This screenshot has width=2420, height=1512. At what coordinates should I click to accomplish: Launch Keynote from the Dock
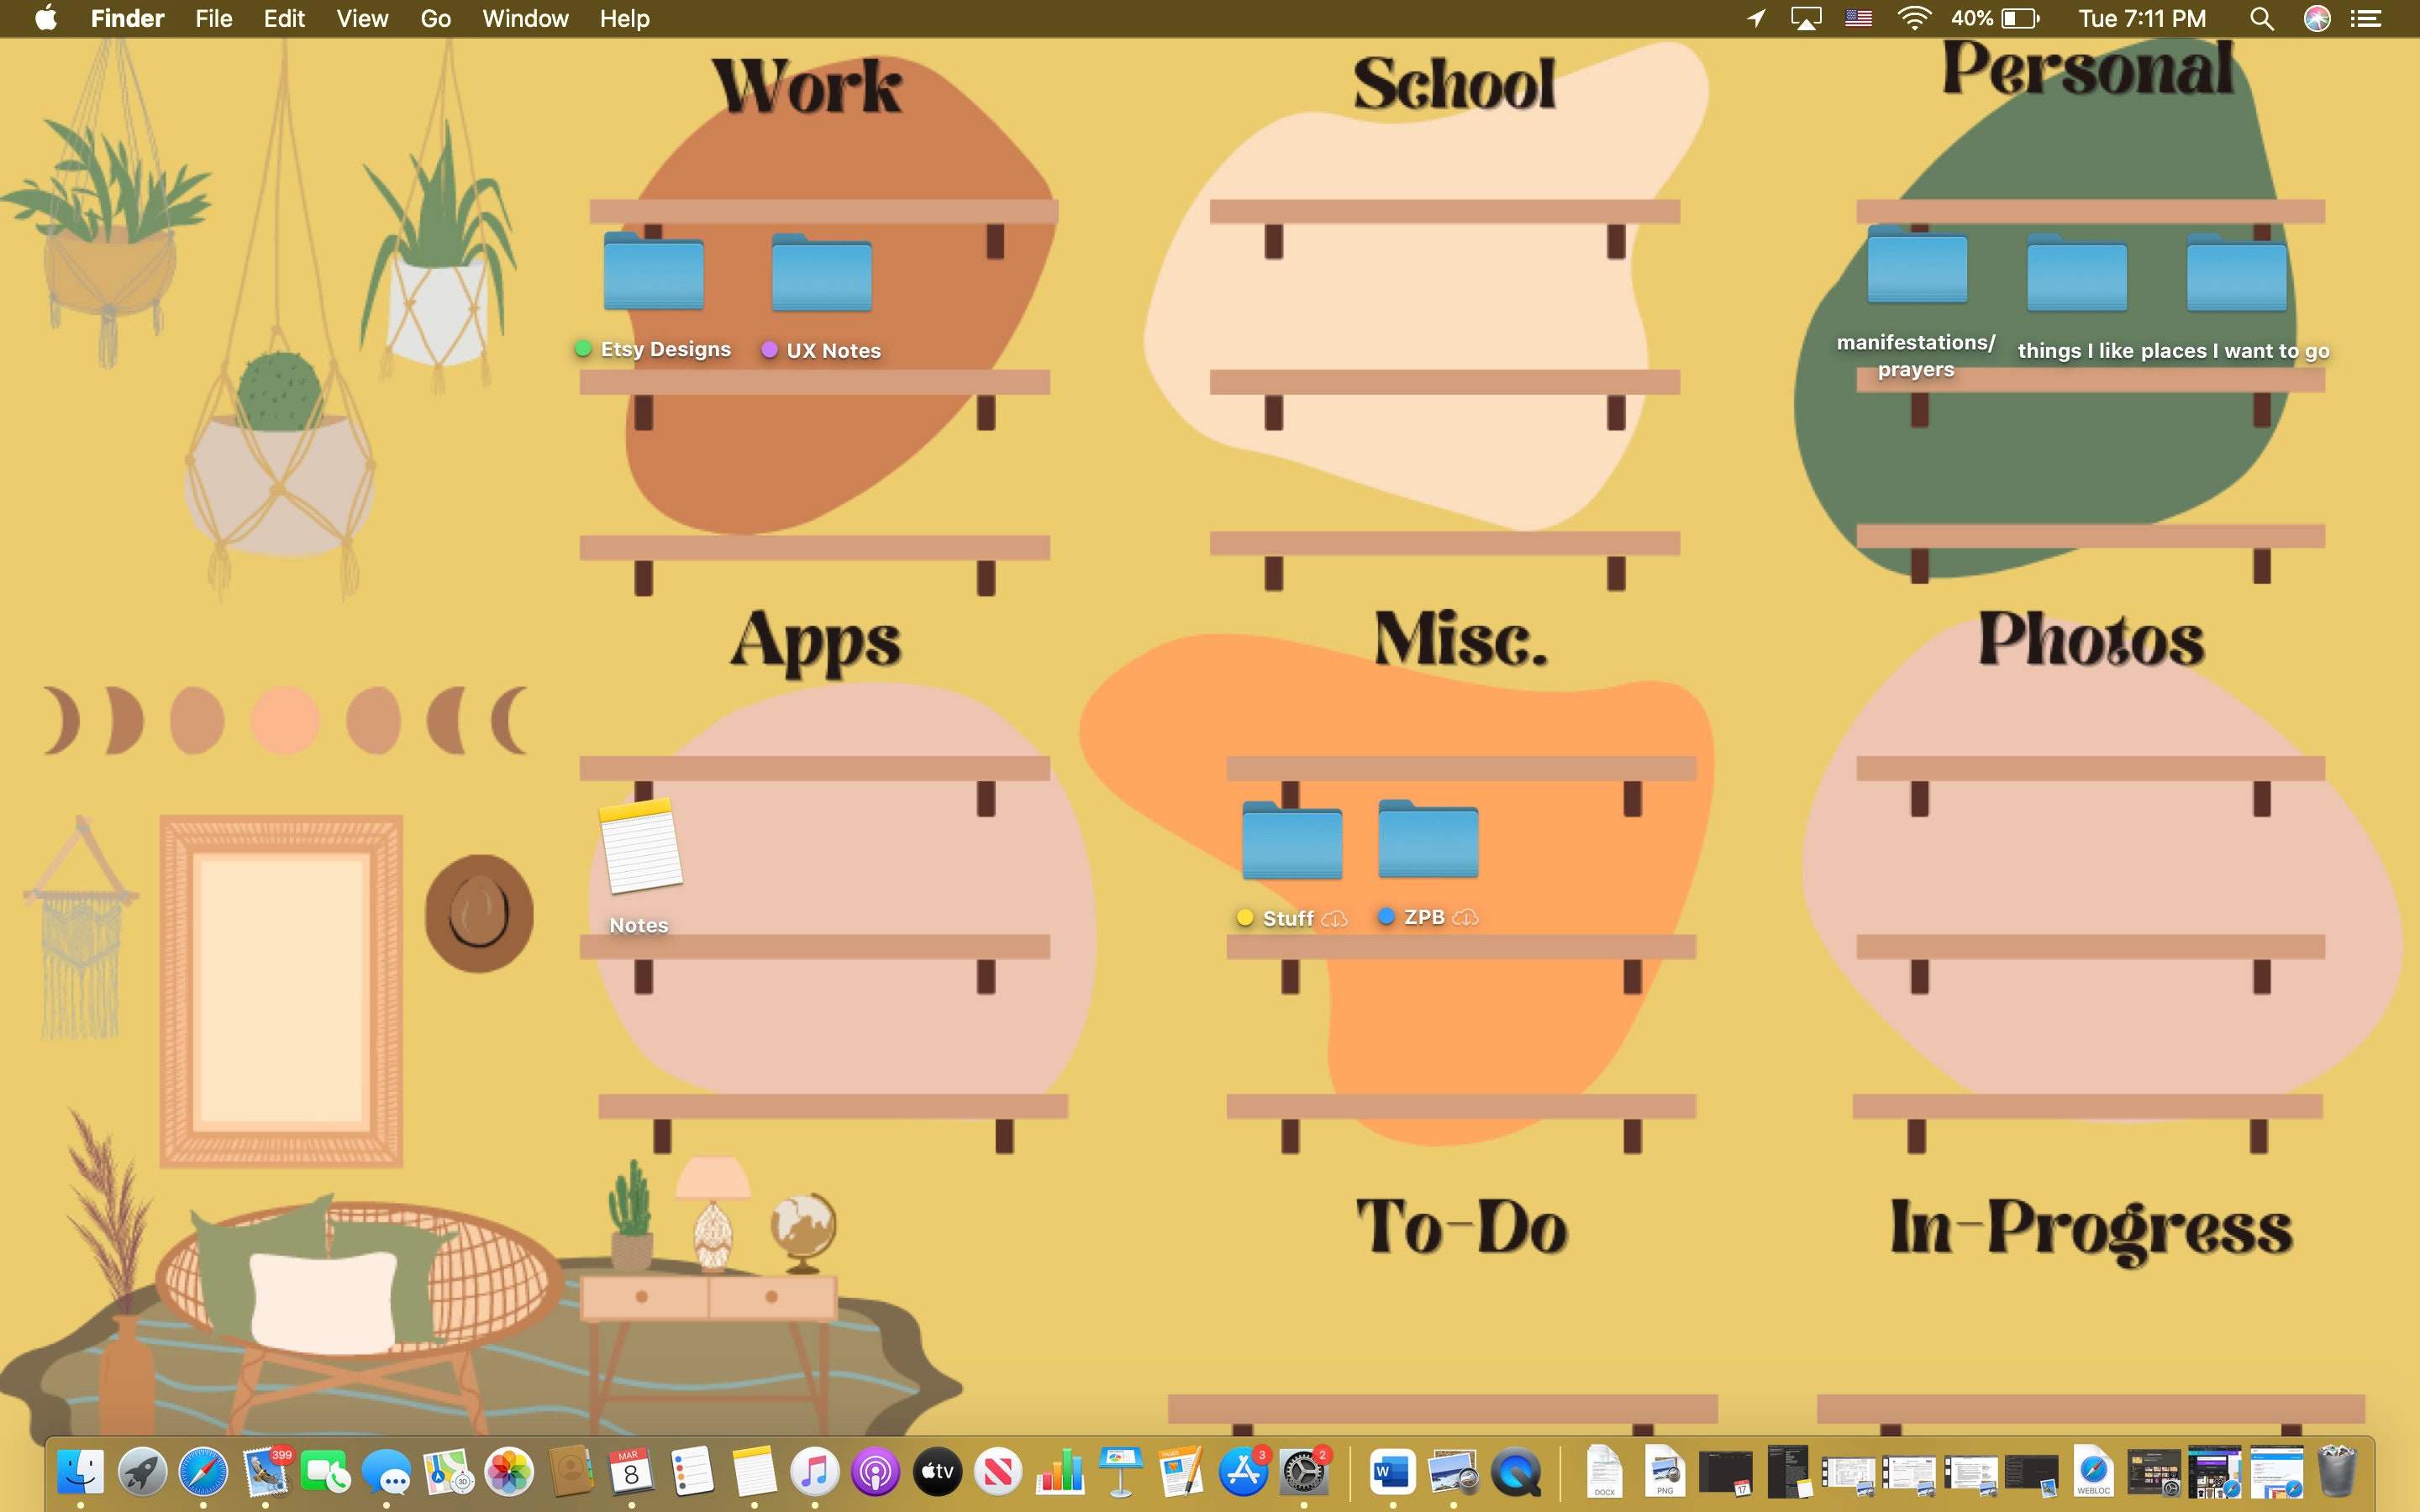coord(1119,1472)
